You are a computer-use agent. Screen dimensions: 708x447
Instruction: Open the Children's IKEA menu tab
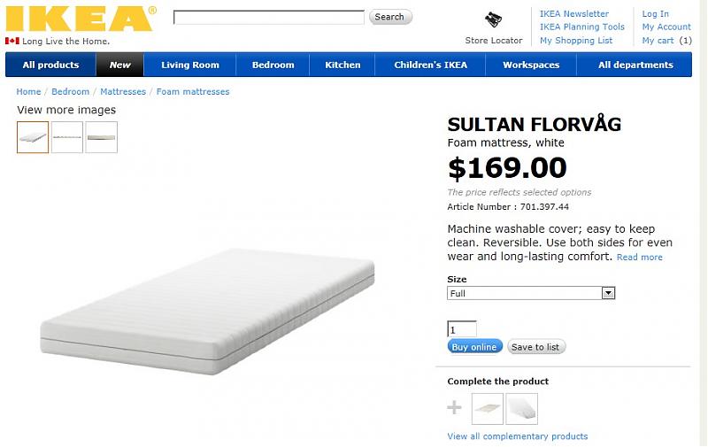431,65
